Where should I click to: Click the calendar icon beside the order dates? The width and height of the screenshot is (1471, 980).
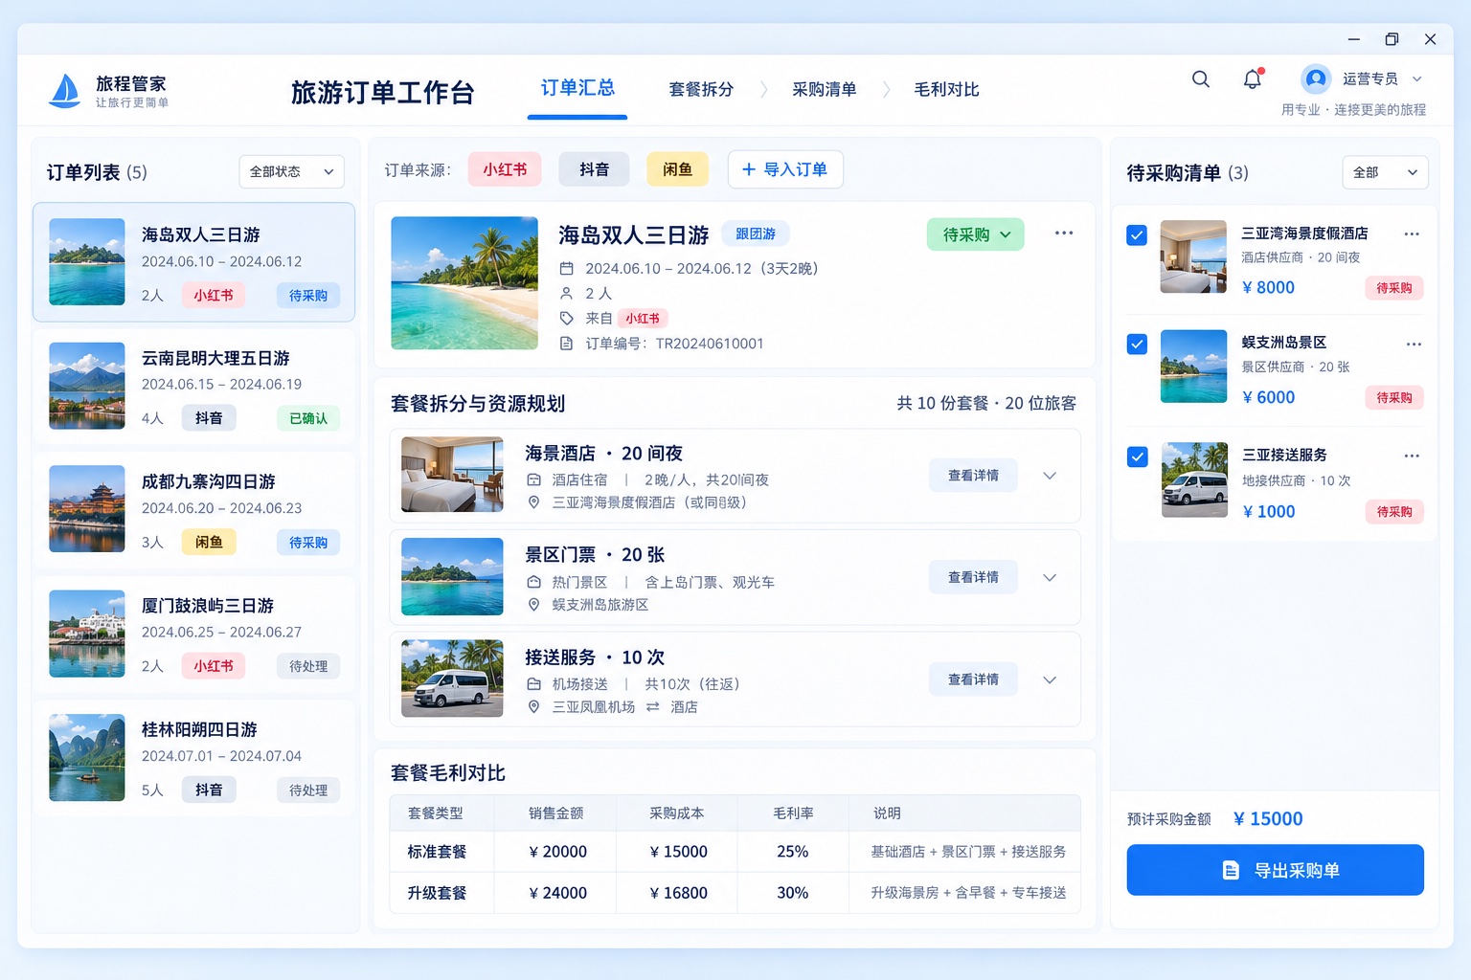click(567, 269)
